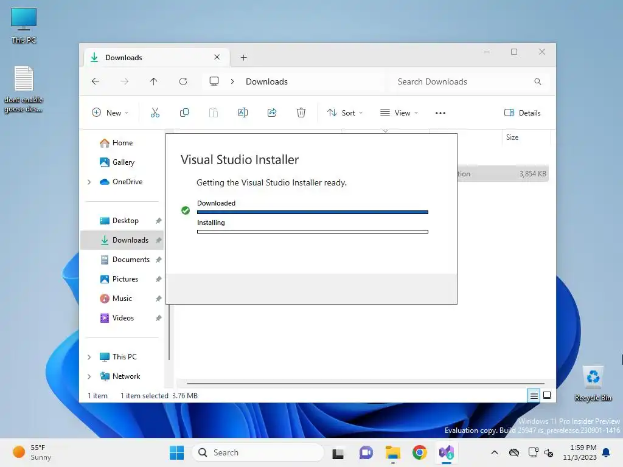Screen dimensions: 623x467
Task: Click the OneDrive cloud tray icon
Action: pyautogui.click(x=514, y=452)
